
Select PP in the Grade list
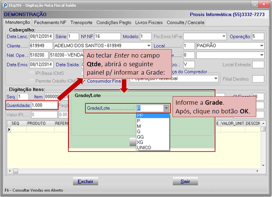coord(153,115)
